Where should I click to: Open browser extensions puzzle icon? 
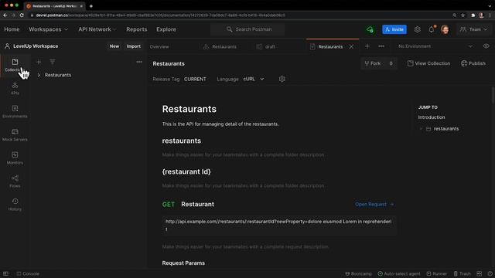tap(473, 15)
